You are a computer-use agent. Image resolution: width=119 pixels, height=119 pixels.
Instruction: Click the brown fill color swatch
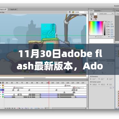(x=96, y=17)
